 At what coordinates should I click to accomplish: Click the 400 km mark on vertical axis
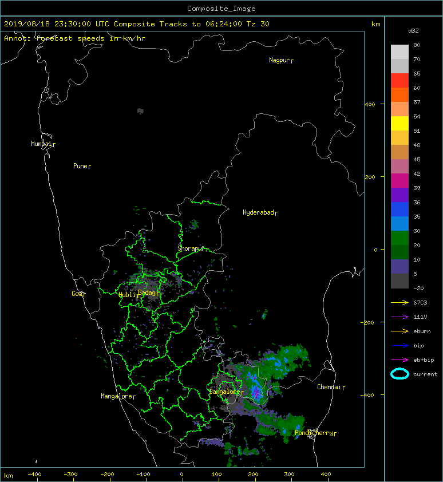coord(370,105)
